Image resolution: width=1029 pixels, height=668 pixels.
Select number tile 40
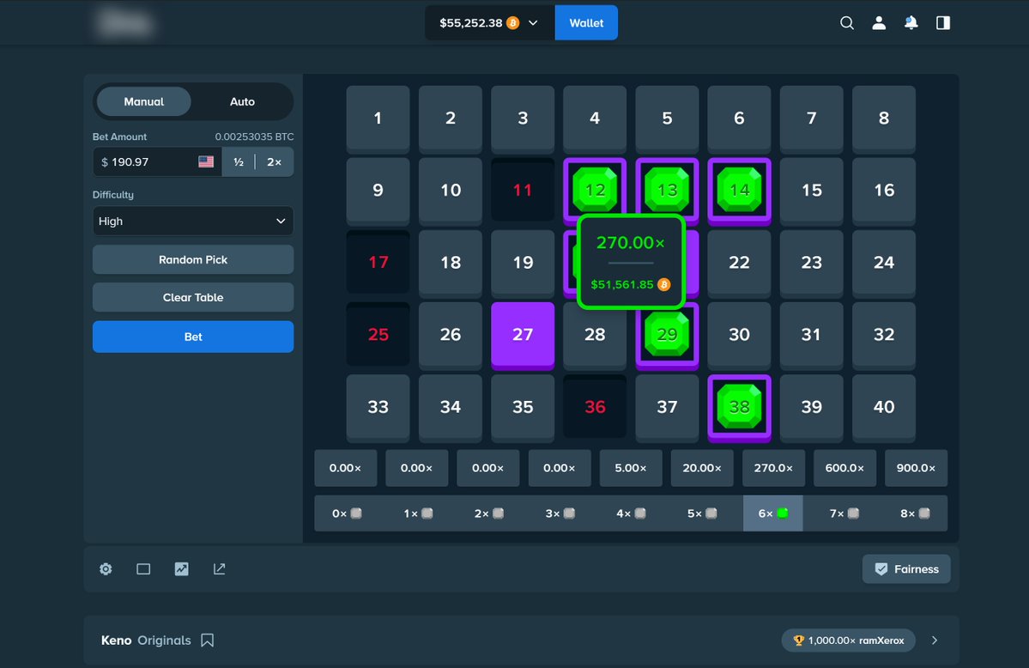883,407
